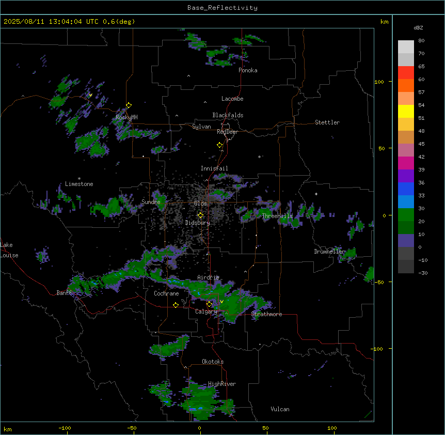Viewport: 445px width, 435px height.
Task: Pick the light blue swatch above 30
Action: coord(406,201)
